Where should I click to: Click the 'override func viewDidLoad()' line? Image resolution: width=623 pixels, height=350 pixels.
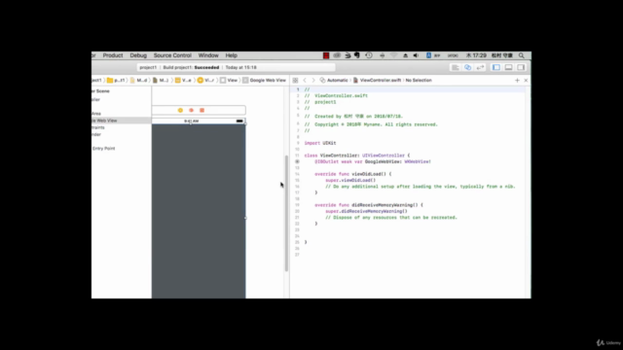(x=352, y=174)
